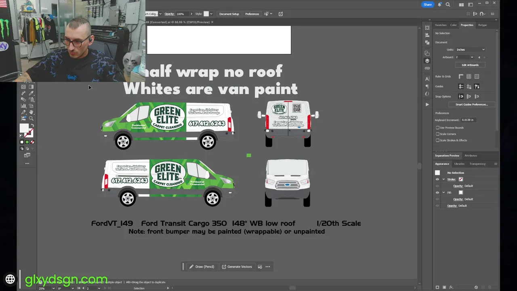
Task: Switch to the Retype tab
Action: [x=482, y=25]
